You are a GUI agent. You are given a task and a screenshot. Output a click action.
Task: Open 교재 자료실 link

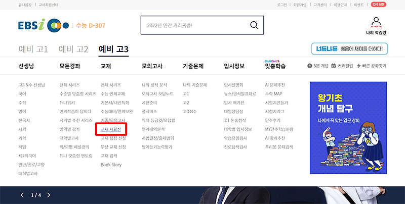click(x=111, y=129)
